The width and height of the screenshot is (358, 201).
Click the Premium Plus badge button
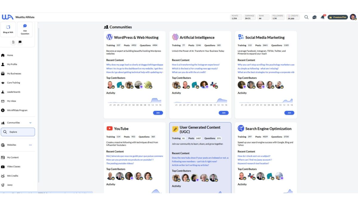point(338,17)
